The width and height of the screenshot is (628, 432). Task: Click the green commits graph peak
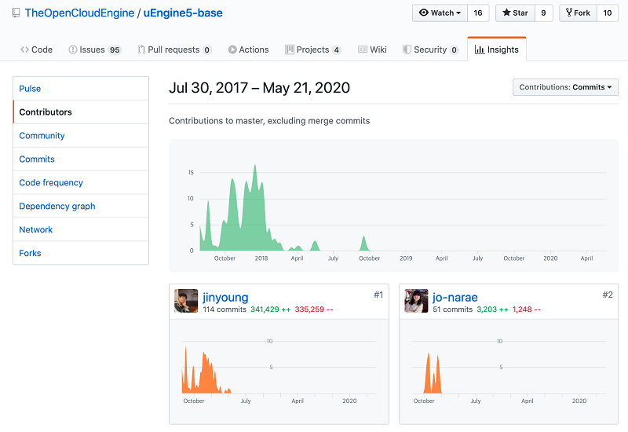tap(254, 167)
